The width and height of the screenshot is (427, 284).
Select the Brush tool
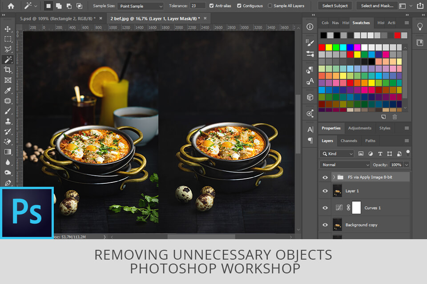(x=8, y=112)
